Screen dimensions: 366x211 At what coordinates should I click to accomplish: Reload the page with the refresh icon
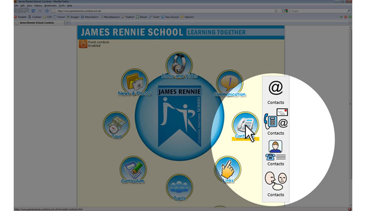click(x=33, y=11)
